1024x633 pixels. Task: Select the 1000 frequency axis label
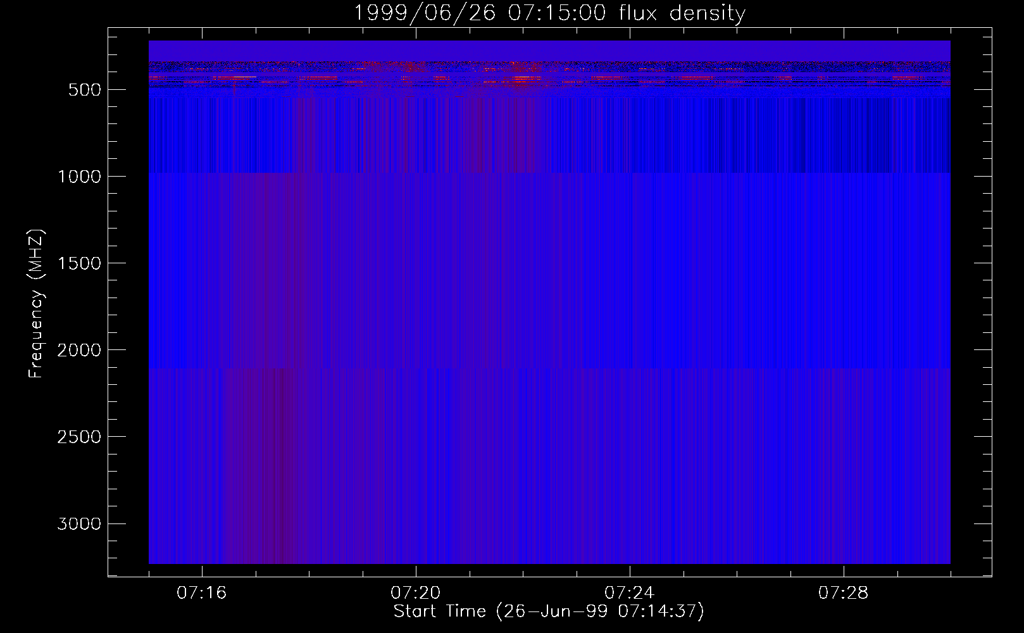tap(79, 177)
